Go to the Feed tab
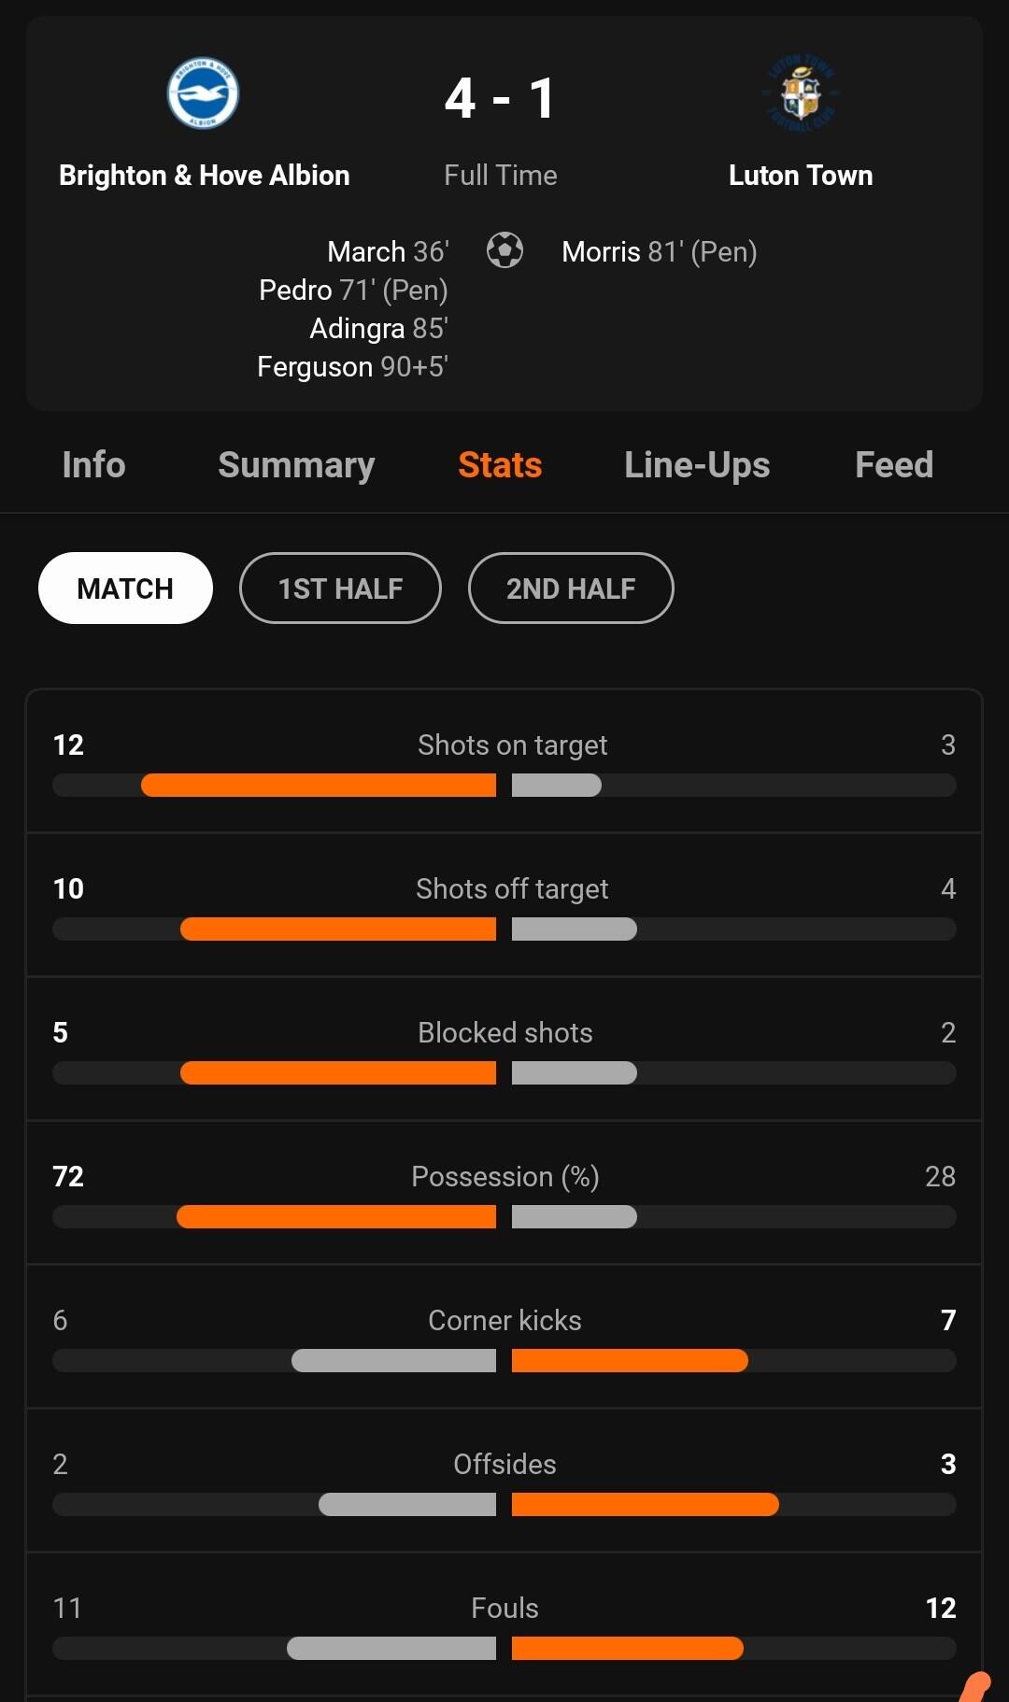 [x=894, y=465]
